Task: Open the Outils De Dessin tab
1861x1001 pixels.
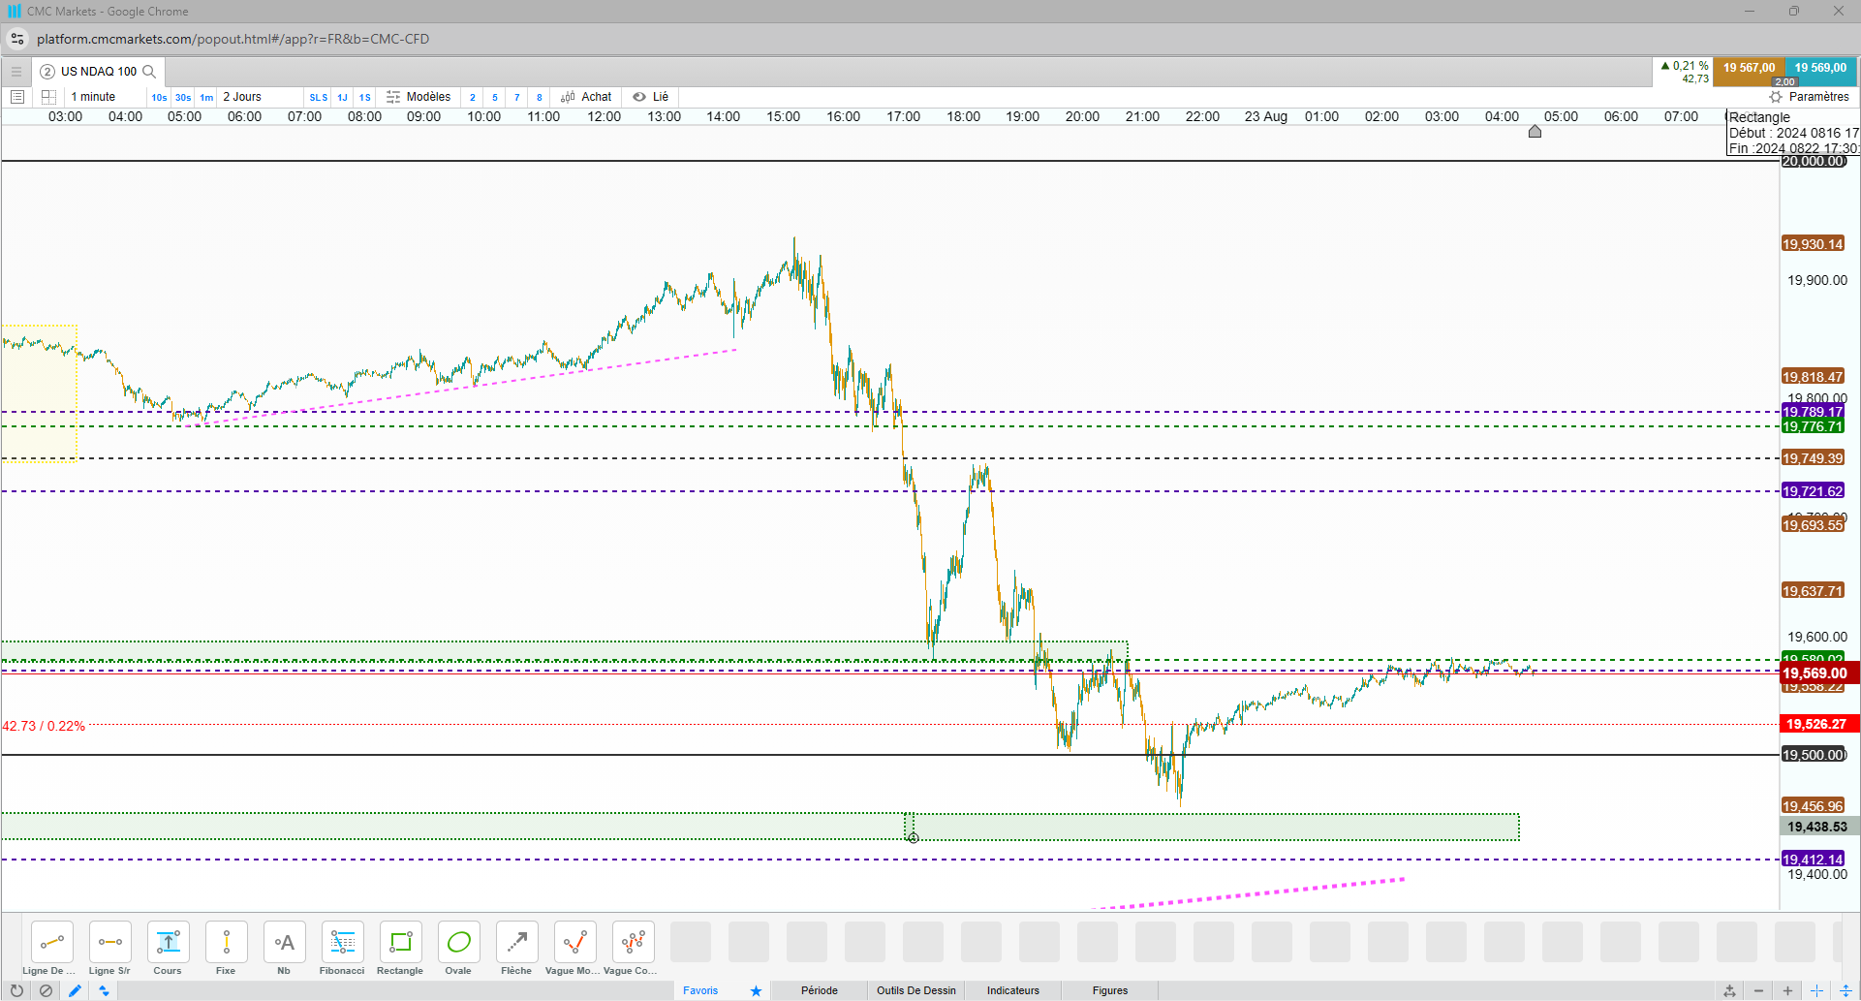Action: click(x=916, y=991)
